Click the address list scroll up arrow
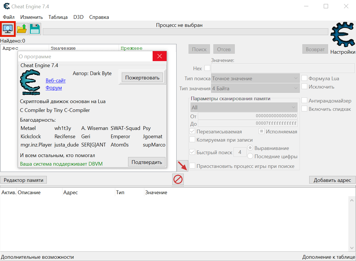 (x=352, y=200)
